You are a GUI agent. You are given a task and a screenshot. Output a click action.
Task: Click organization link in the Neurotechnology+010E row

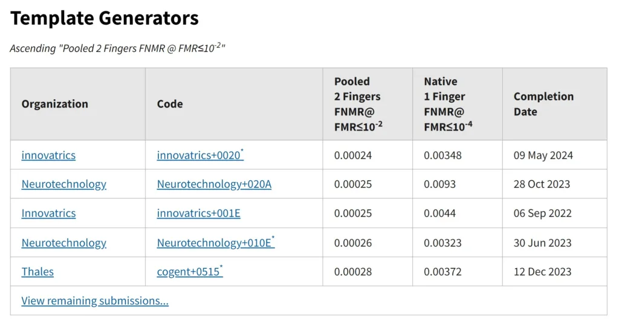[x=63, y=243]
